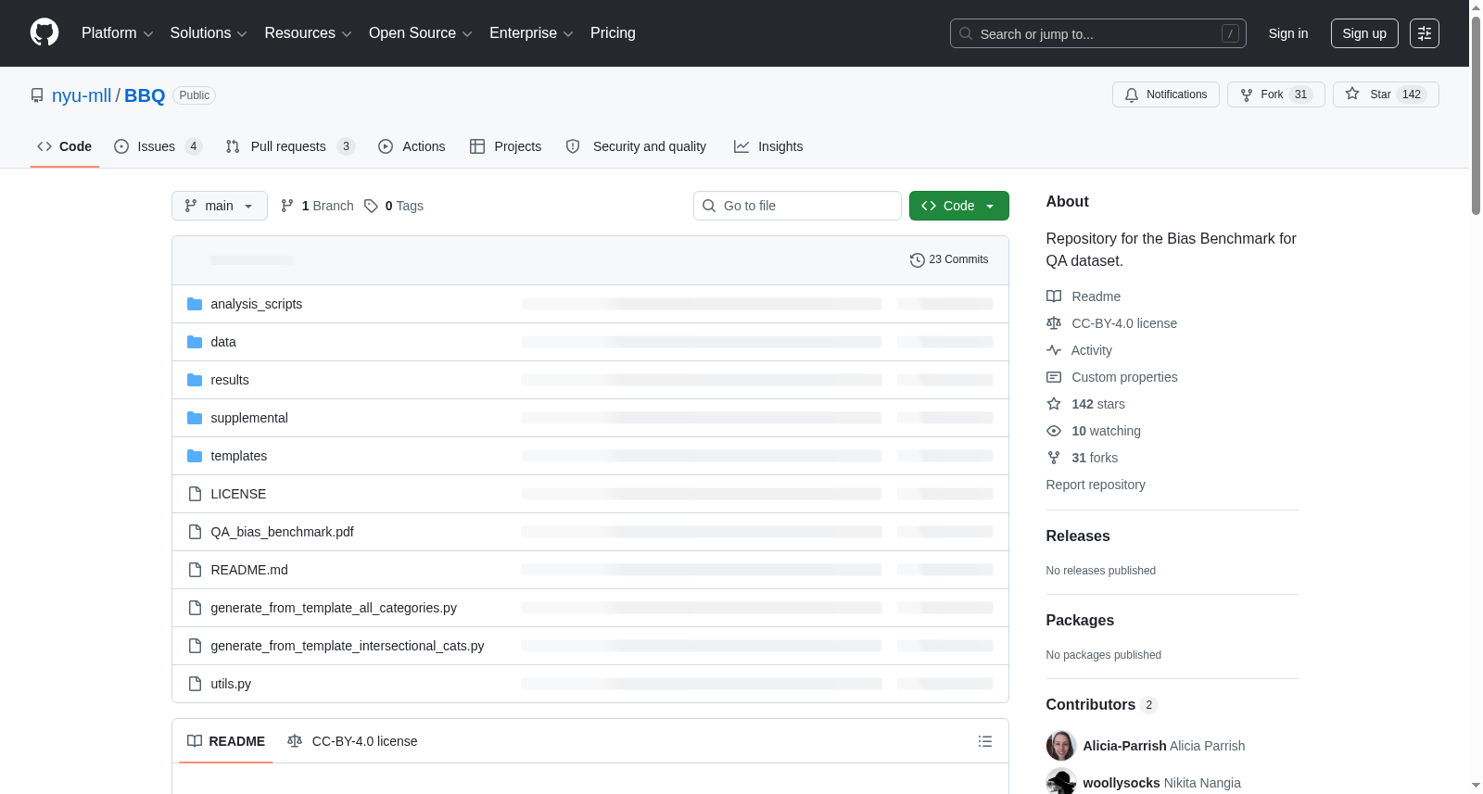The width and height of the screenshot is (1483, 794).
Task: Click the Sign in link
Action: click(x=1288, y=33)
